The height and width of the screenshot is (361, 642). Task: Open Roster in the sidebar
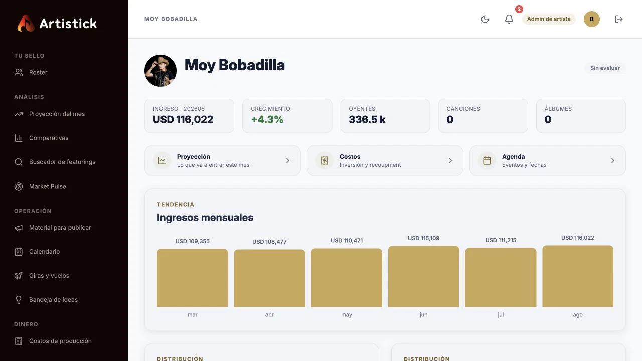(x=64, y=72)
